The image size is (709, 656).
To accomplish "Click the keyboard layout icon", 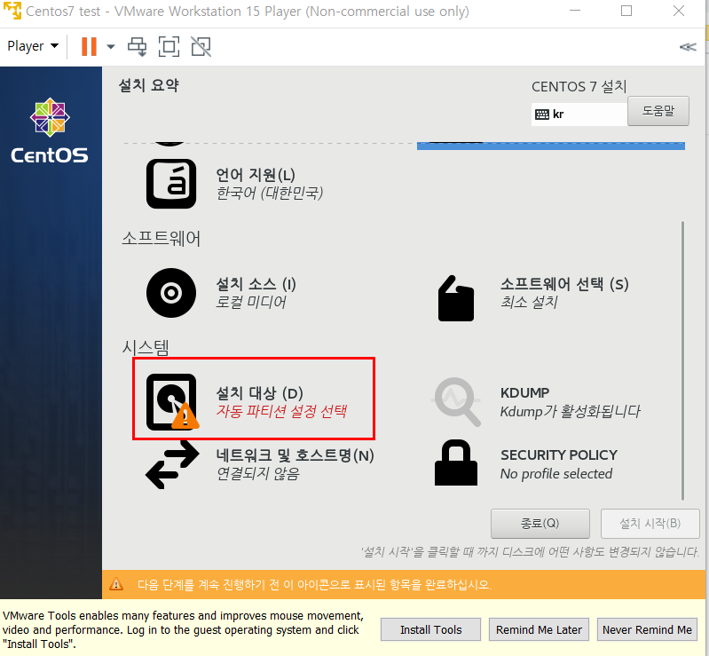I will pyautogui.click(x=541, y=115).
